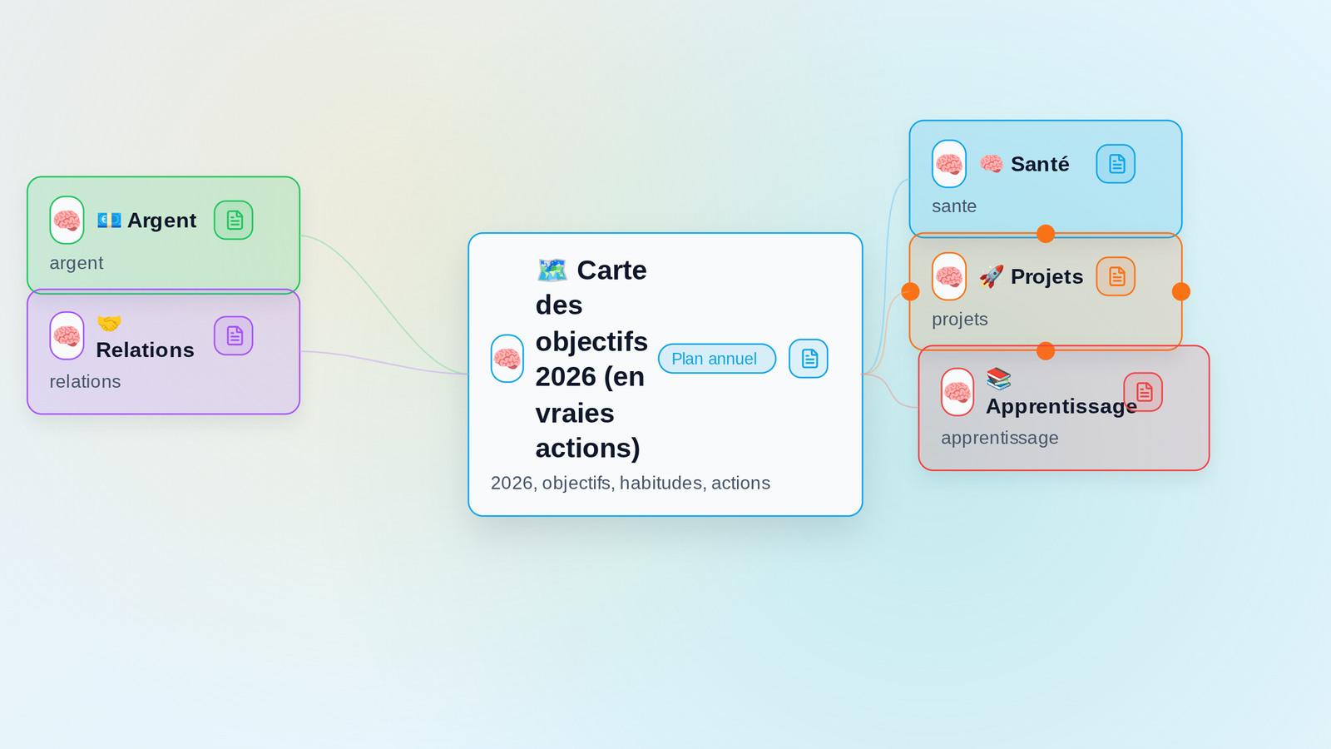
Task: Click the keyword text under the central node
Action: (x=630, y=483)
